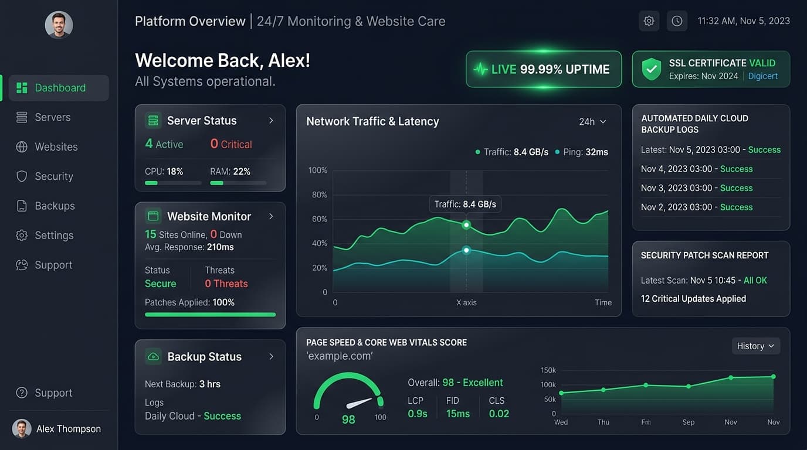Click the Backups file icon in sidebar

pyautogui.click(x=22, y=206)
